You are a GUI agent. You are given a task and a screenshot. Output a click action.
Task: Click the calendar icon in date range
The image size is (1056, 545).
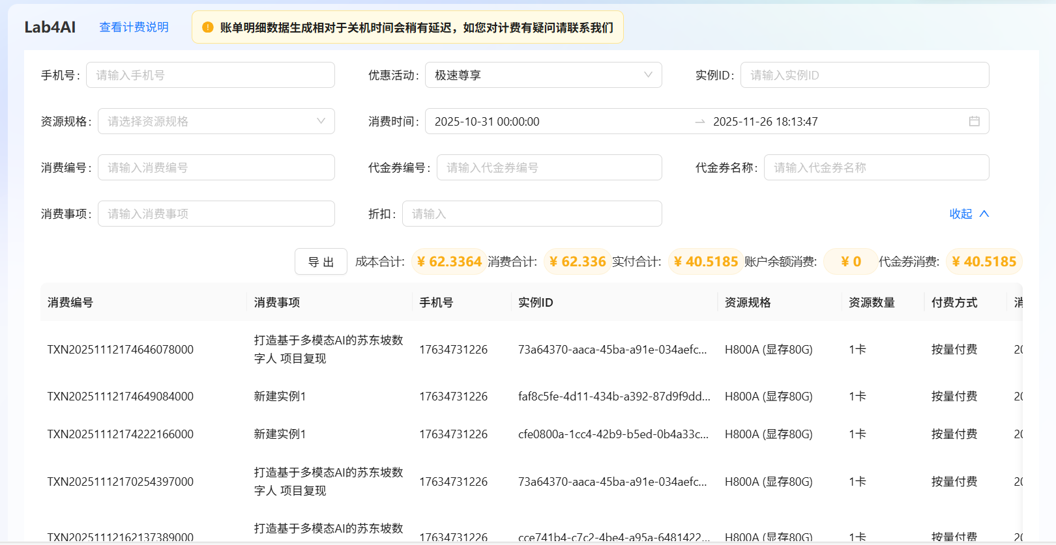coord(974,121)
